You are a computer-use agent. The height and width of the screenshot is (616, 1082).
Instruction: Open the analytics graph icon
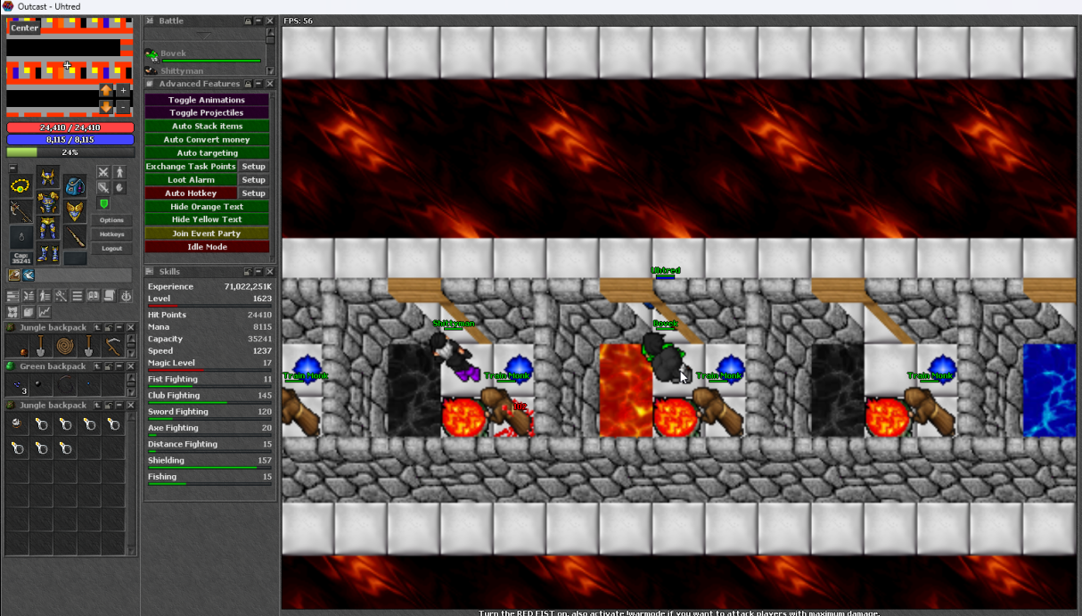(x=45, y=312)
